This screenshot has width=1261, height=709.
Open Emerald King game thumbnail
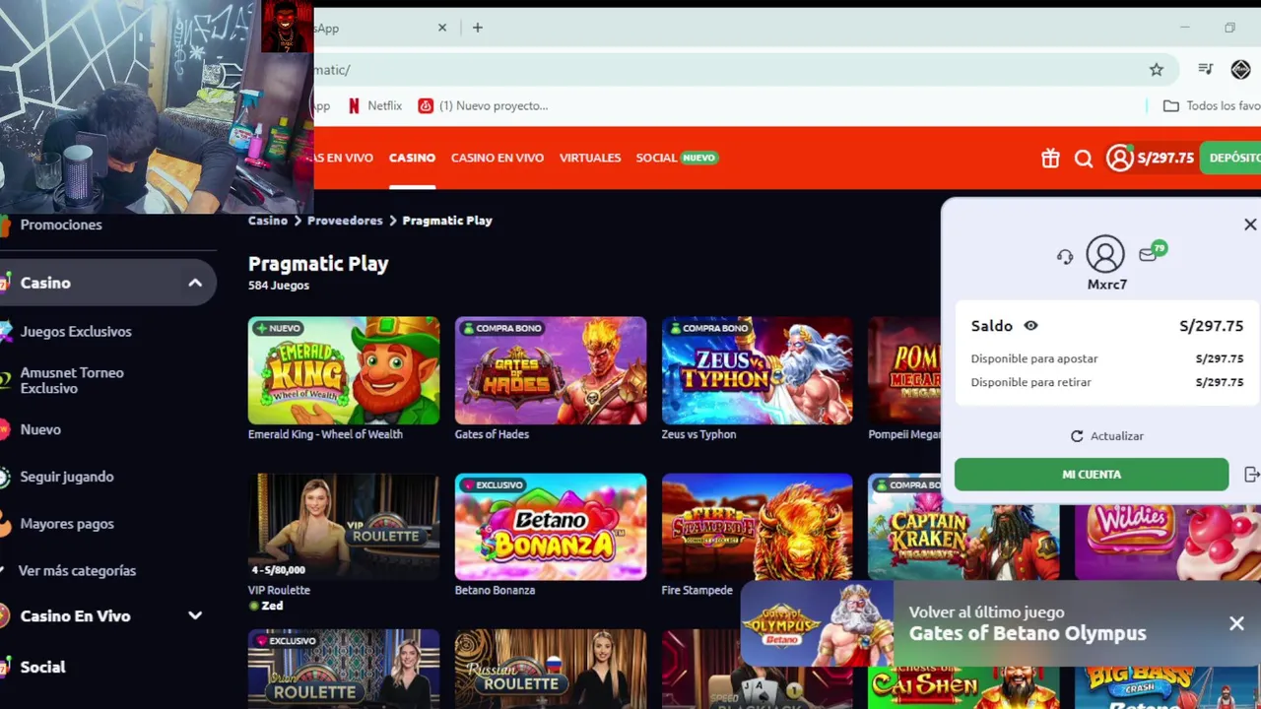tap(344, 370)
